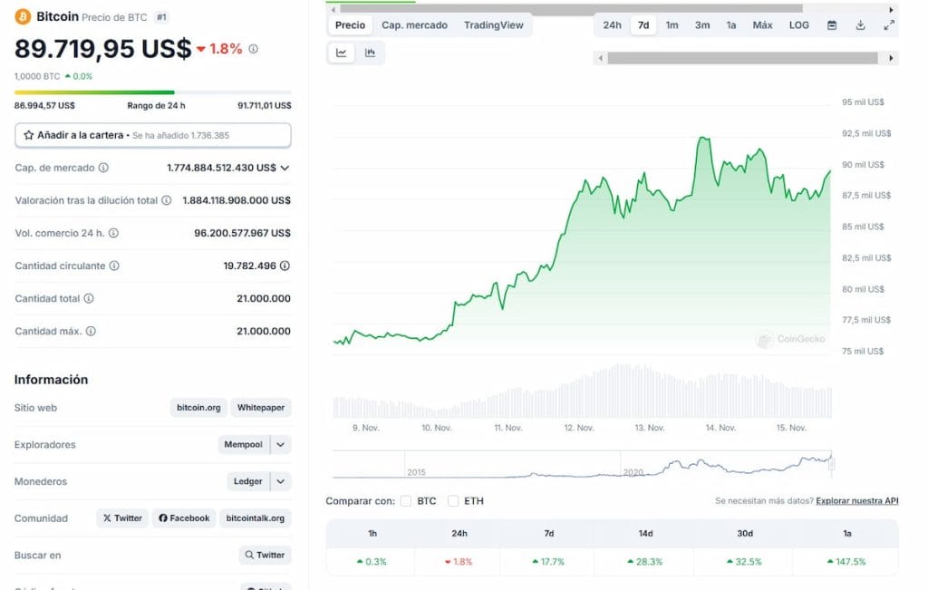Click the download chart data icon
This screenshot has width=928, height=590.
tap(861, 25)
